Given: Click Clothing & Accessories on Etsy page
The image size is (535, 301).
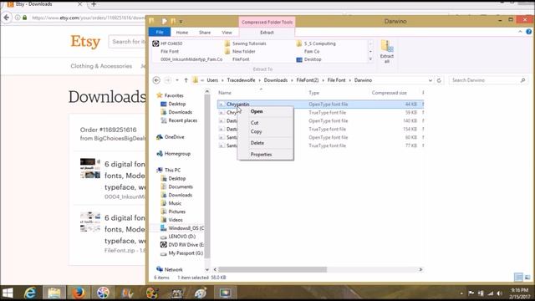Looking at the screenshot, I should pos(101,66).
